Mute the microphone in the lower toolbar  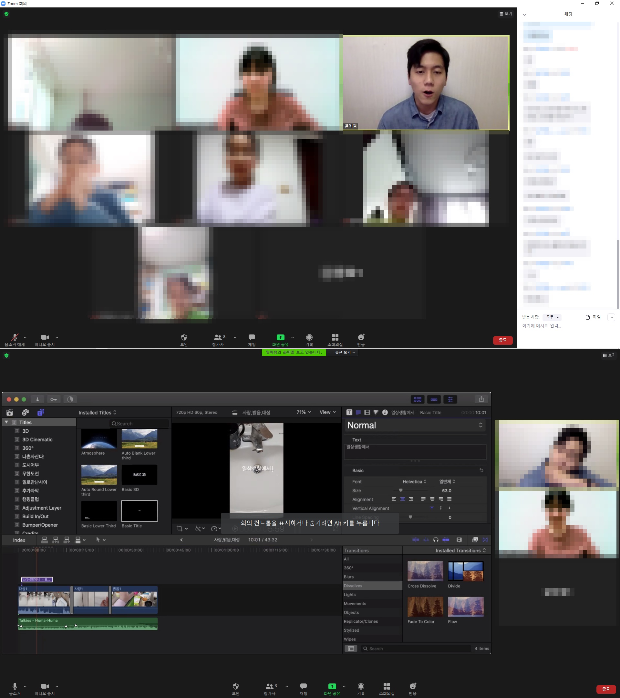click(x=15, y=686)
